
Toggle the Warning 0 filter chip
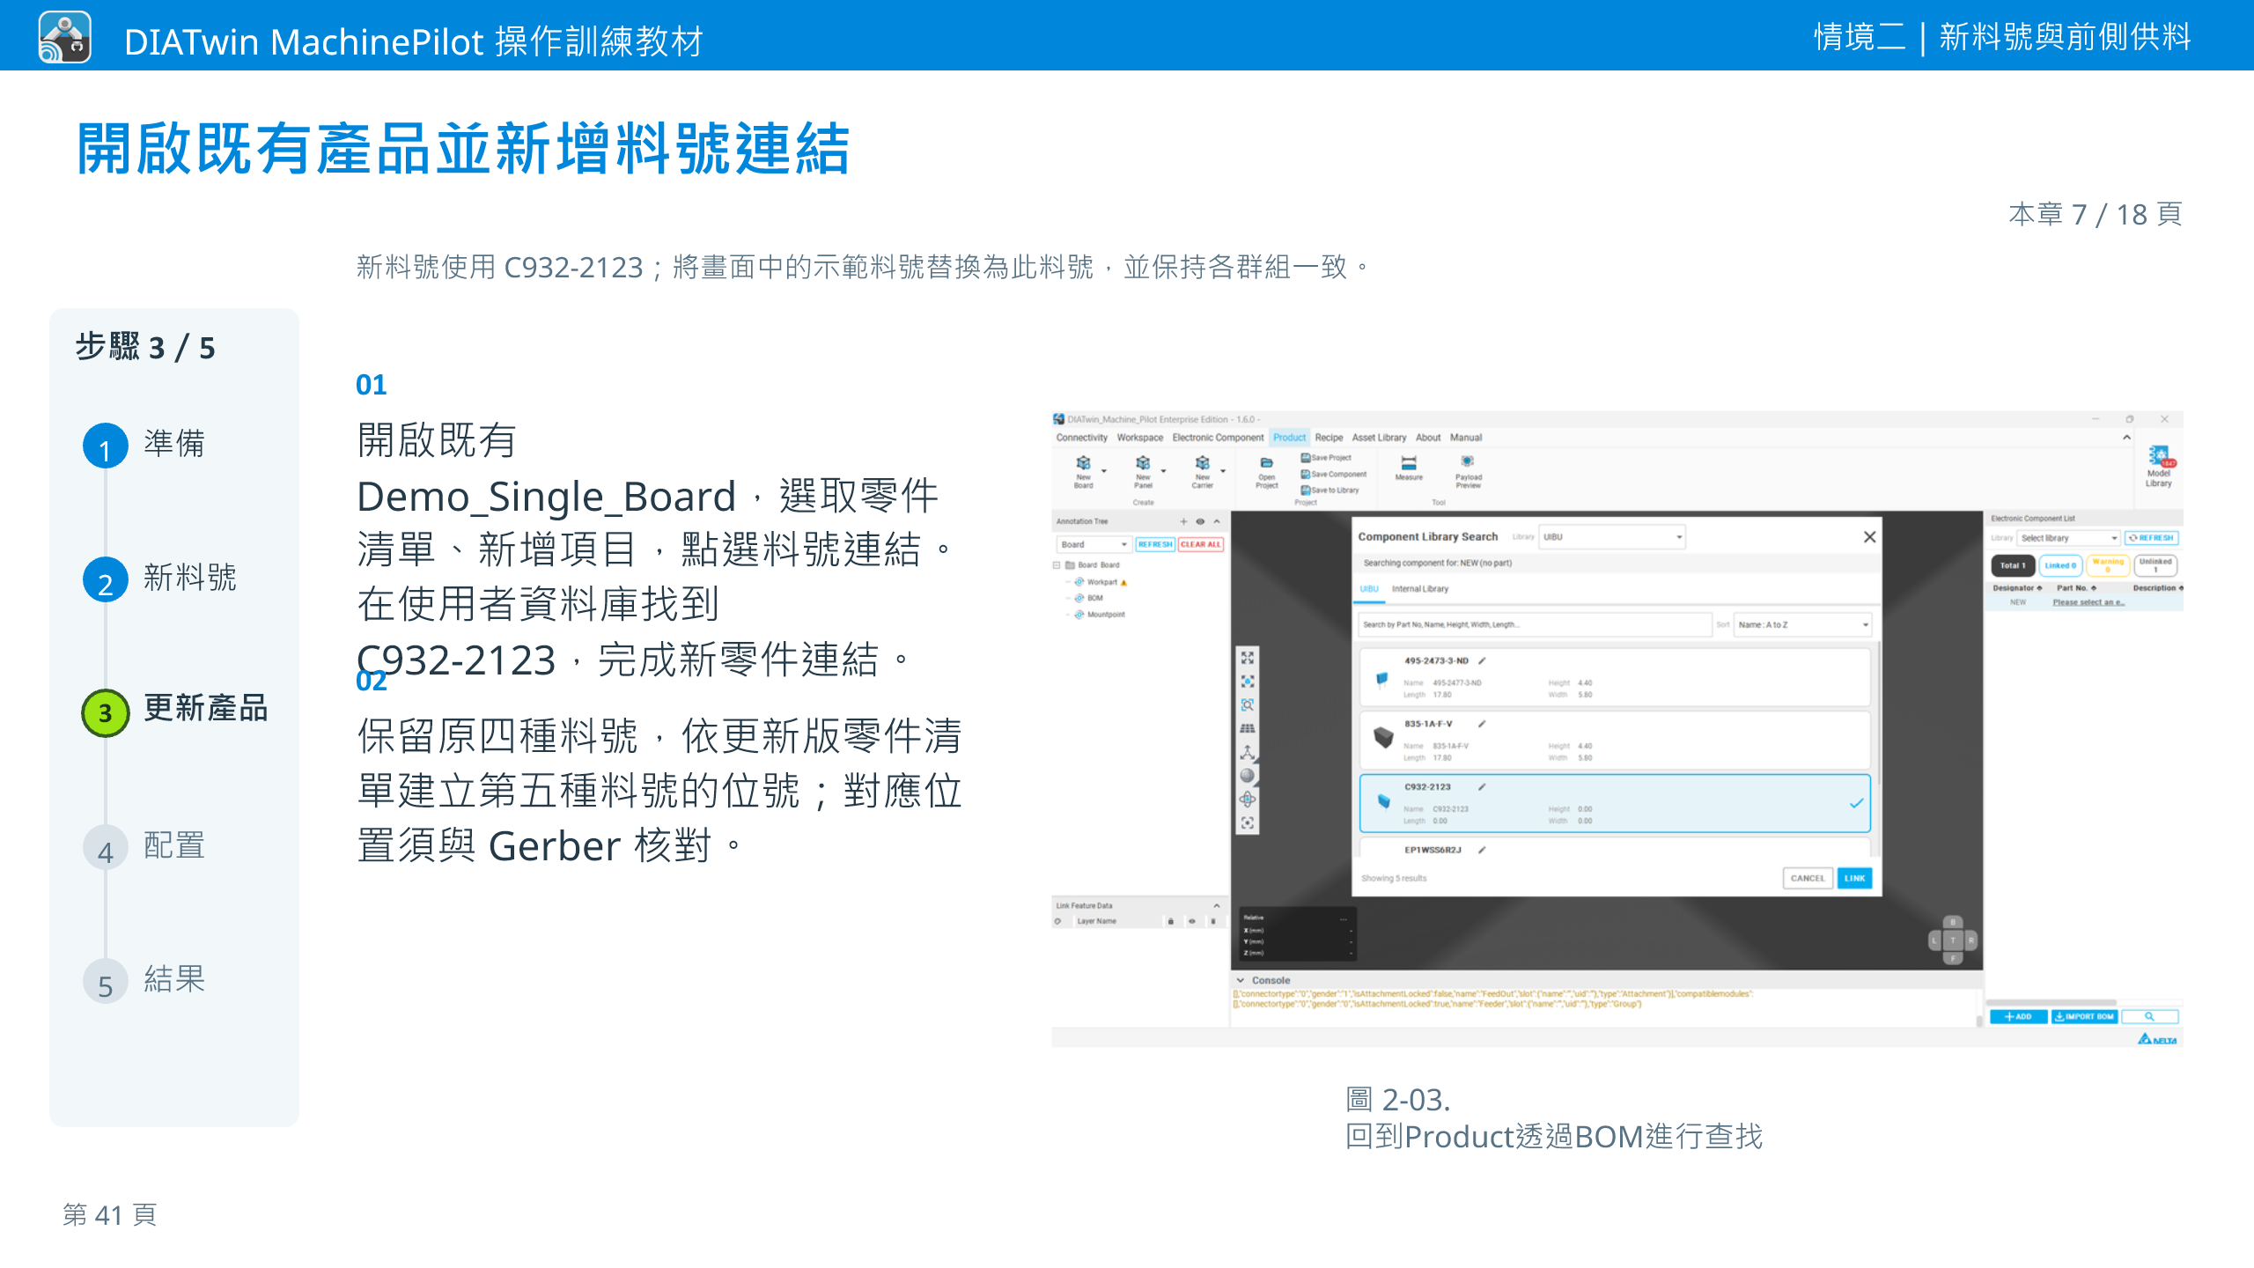click(2108, 565)
